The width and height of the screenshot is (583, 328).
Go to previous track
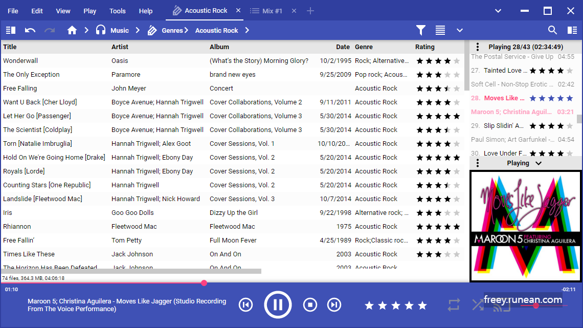(246, 305)
